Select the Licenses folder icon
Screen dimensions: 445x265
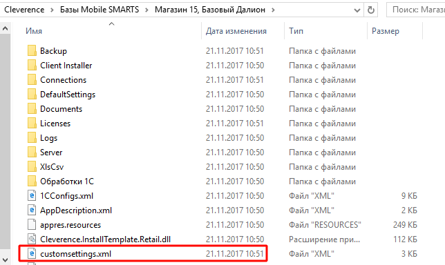(x=32, y=124)
